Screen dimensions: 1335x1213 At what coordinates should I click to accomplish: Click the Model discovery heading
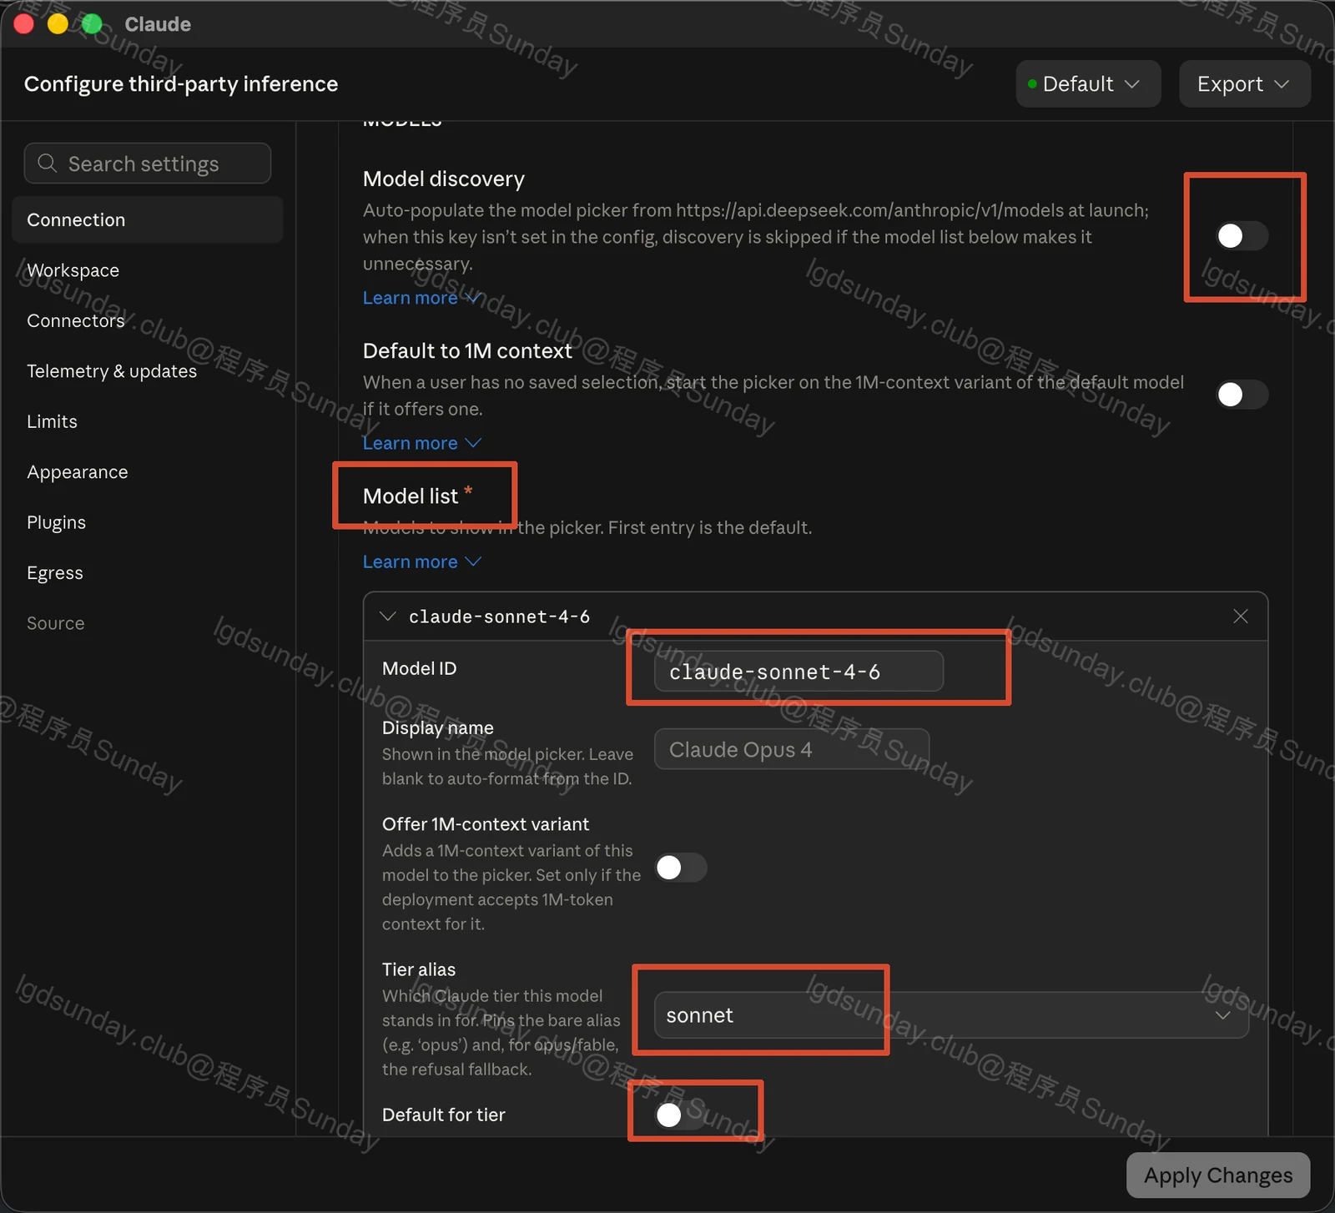(444, 179)
